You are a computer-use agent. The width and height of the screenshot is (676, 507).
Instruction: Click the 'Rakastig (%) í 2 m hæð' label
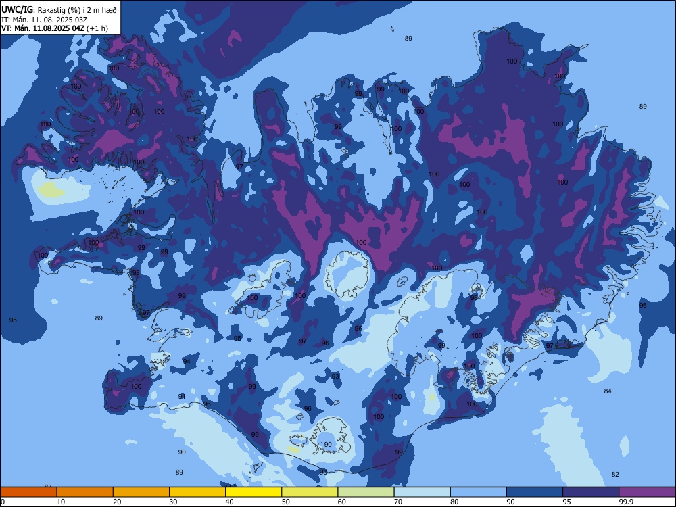(76, 10)
